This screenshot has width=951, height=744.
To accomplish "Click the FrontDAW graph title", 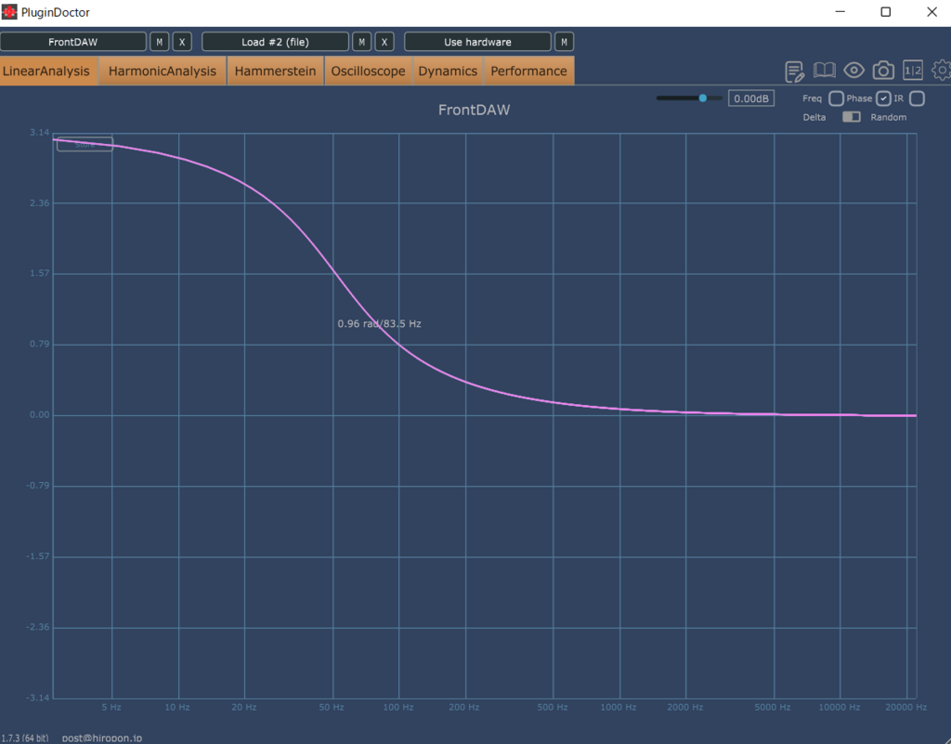I will 475,110.
